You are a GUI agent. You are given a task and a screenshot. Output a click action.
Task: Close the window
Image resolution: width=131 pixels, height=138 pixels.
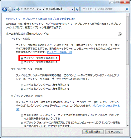125,2
